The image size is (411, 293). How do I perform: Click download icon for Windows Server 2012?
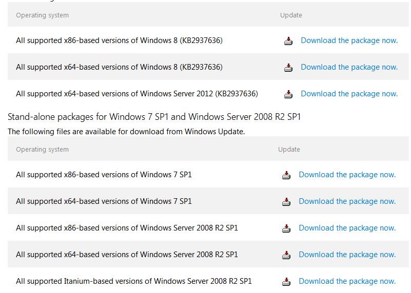click(x=288, y=94)
